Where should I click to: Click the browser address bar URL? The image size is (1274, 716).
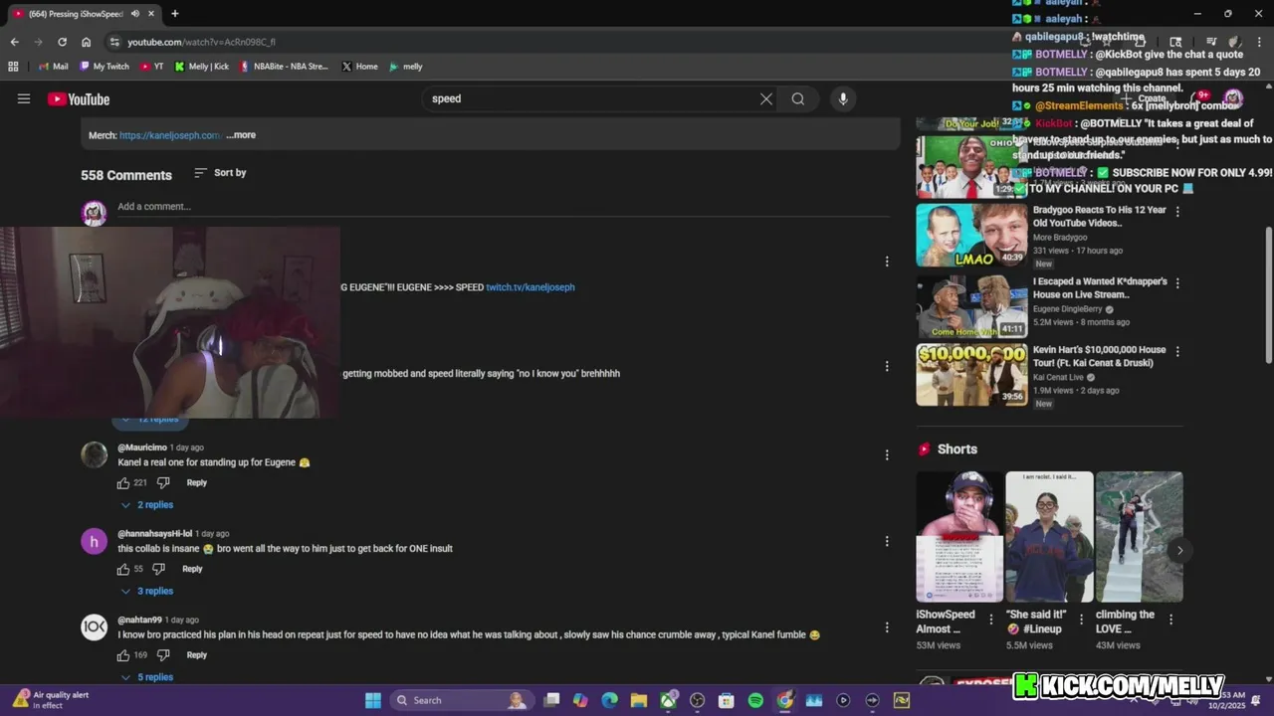(201, 42)
